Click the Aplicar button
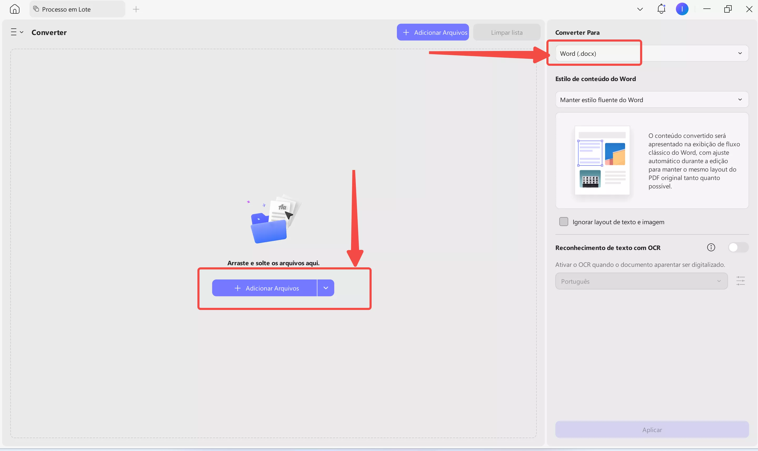Screen dimensions: 758x451 point(652,429)
